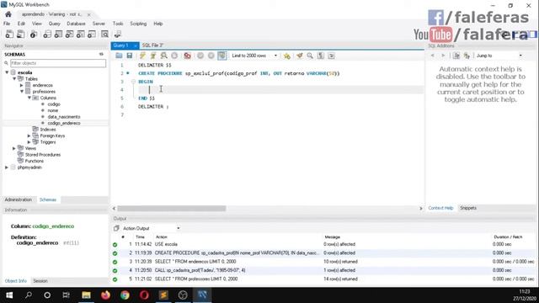Run explain plan magnifier-lightning icon
Screen dimensions: 539x303
[x=164, y=56]
